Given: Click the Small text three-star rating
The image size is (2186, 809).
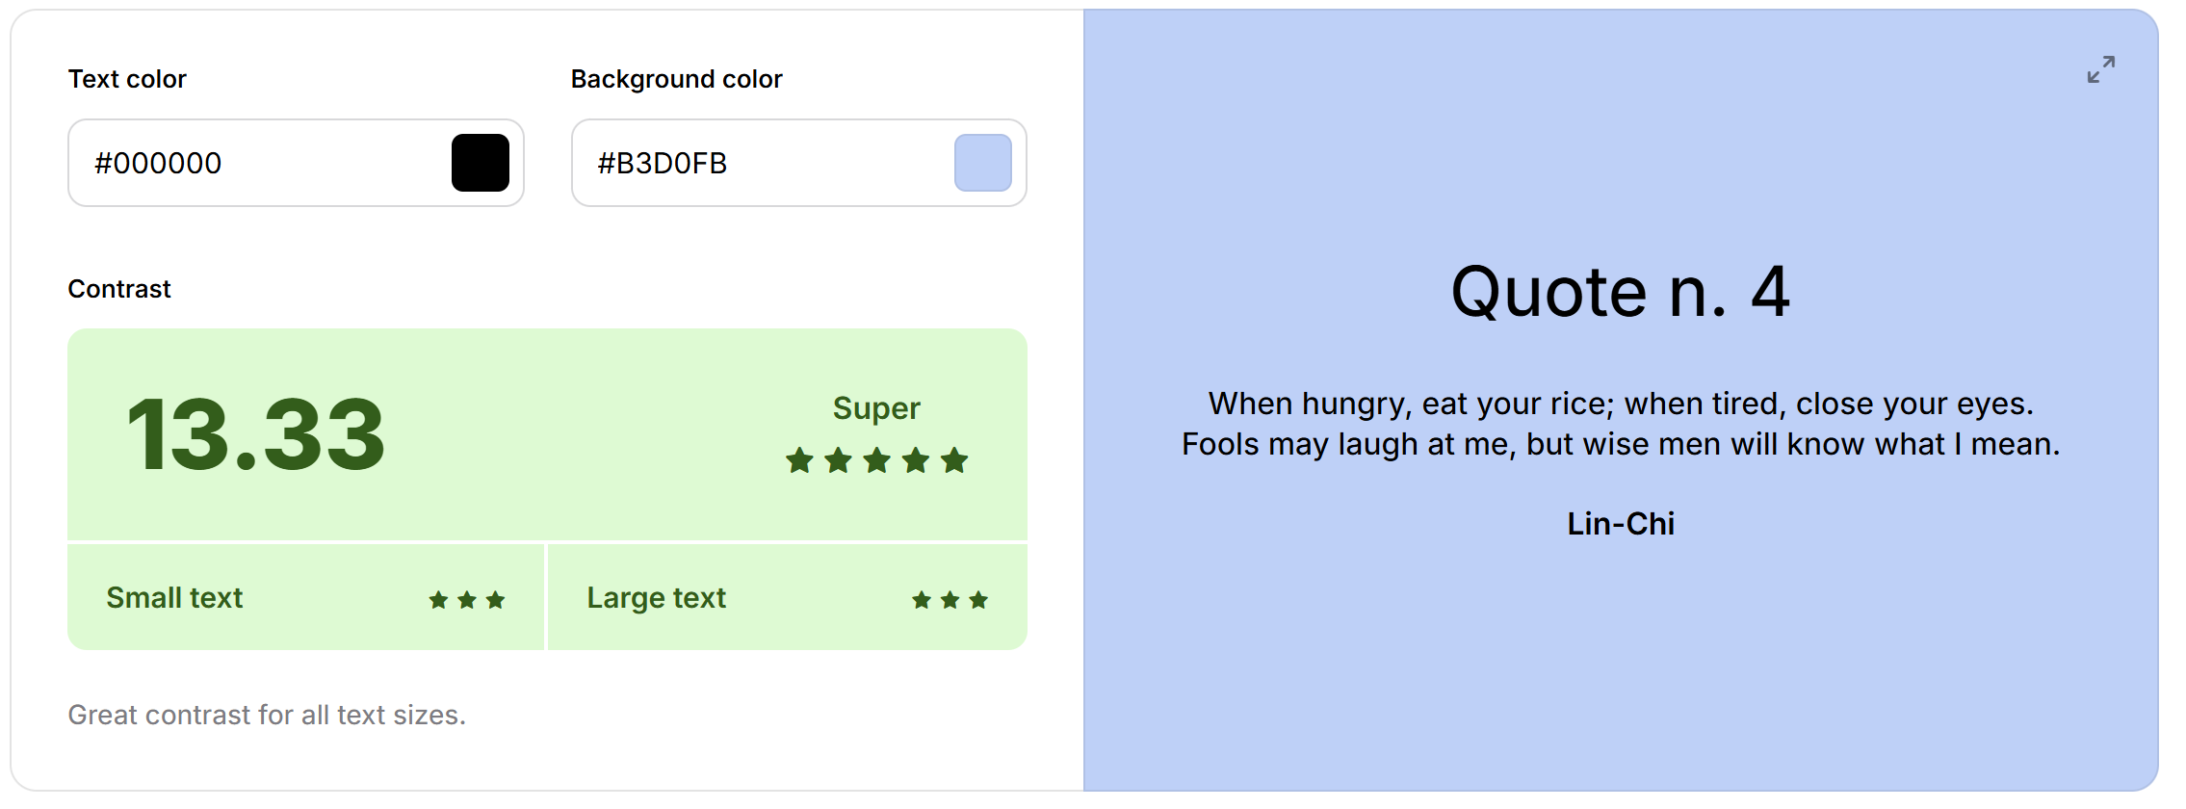Looking at the screenshot, I should (467, 600).
